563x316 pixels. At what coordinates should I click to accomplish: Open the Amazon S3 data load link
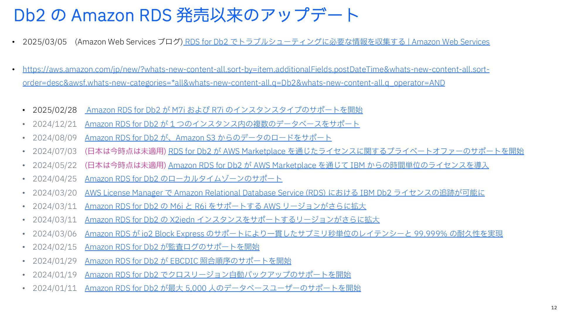tap(208, 138)
